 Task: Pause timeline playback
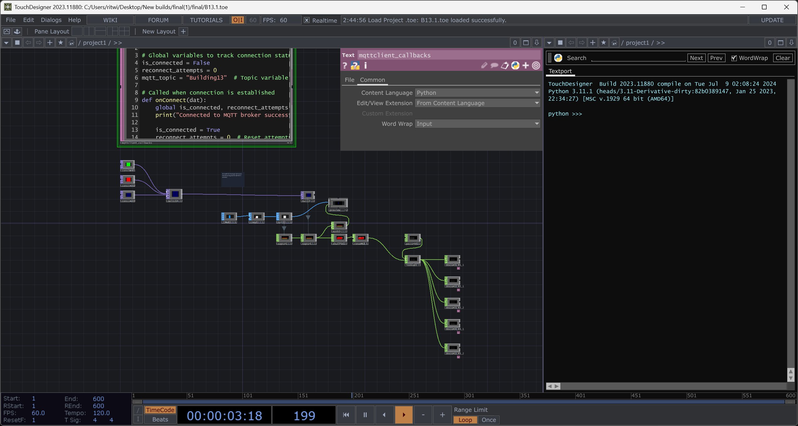[x=365, y=415]
